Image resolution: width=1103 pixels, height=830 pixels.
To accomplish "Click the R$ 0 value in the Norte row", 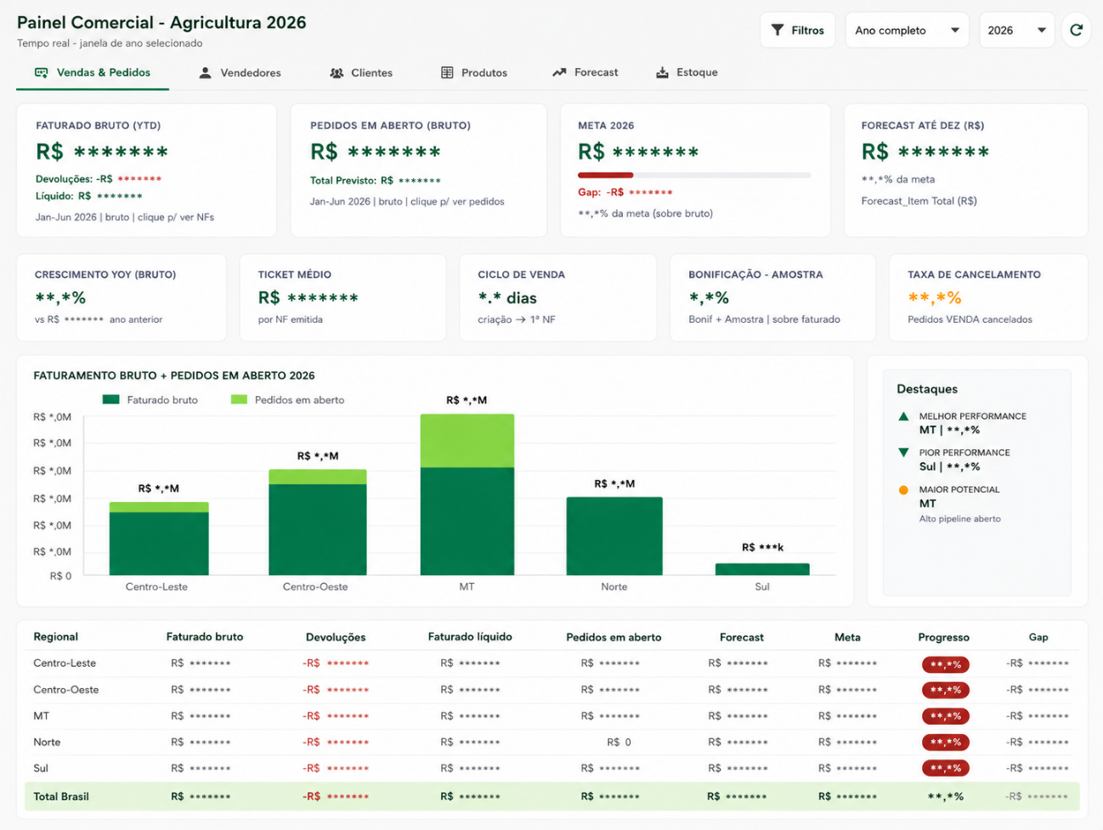I will click(x=619, y=742).
